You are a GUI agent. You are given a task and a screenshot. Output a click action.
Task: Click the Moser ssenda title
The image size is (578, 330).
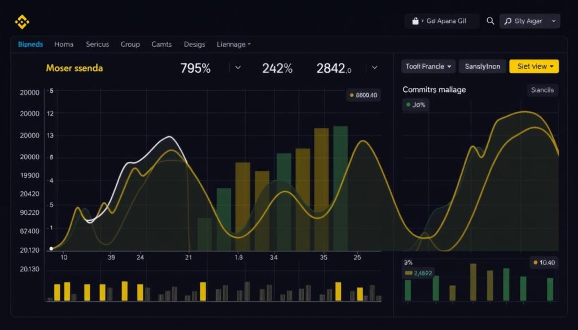[75, 68]
